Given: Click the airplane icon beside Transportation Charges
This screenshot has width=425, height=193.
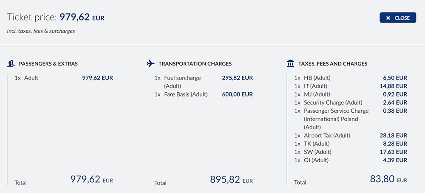Looking at the screenshot, I should (150, 64).
